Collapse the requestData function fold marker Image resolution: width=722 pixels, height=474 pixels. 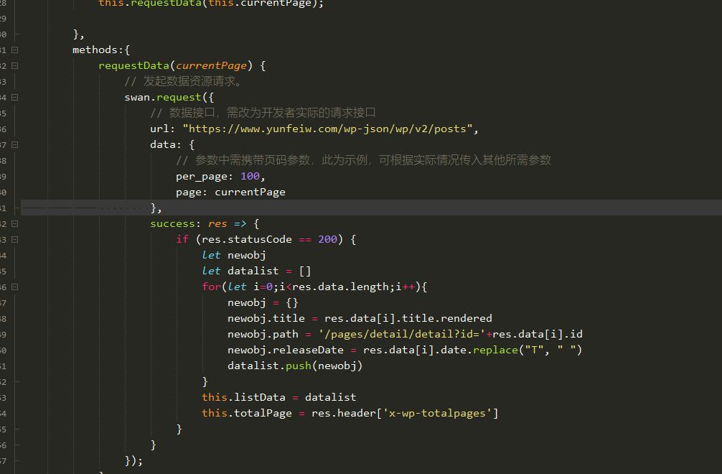[15, 66]
